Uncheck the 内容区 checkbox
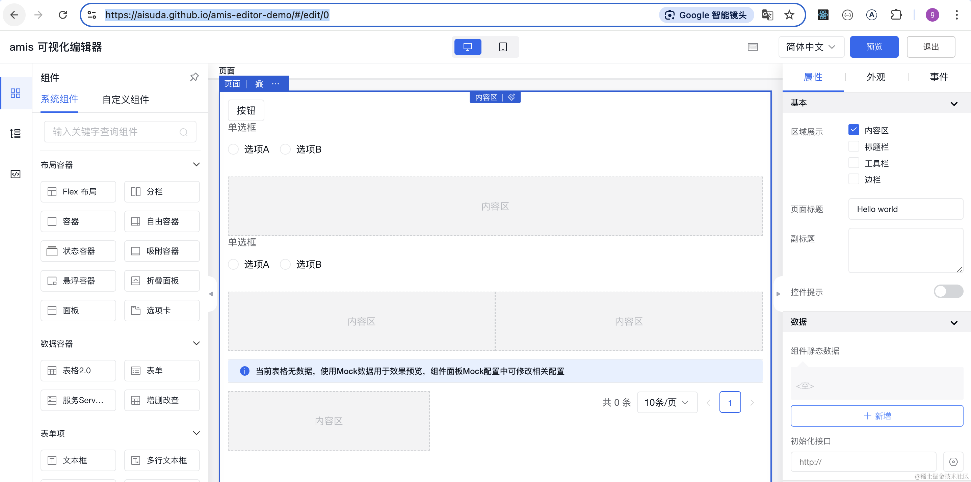The image size is (971, 482). (854, 130)
